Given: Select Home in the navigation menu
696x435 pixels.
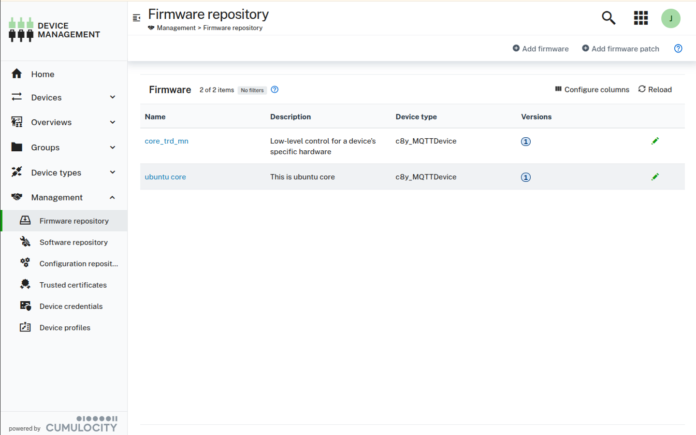Looking at the screenshot, I should click(x=43, y=74).
